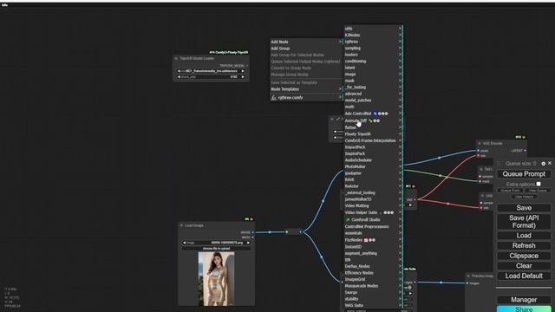Select the LATENT output port of VAE Encode

525,150
